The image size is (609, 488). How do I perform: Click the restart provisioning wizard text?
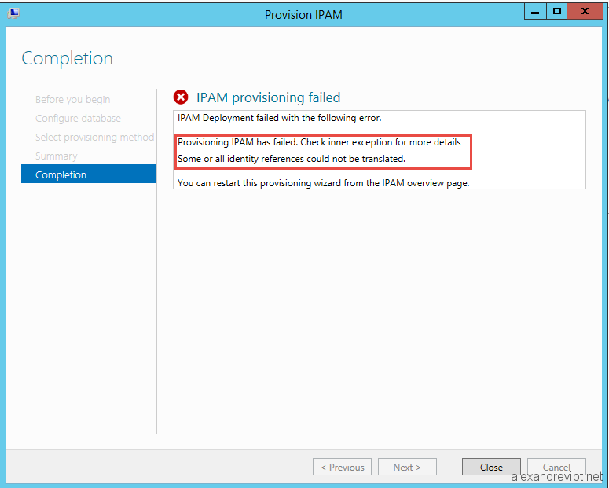tap(324, 183)
